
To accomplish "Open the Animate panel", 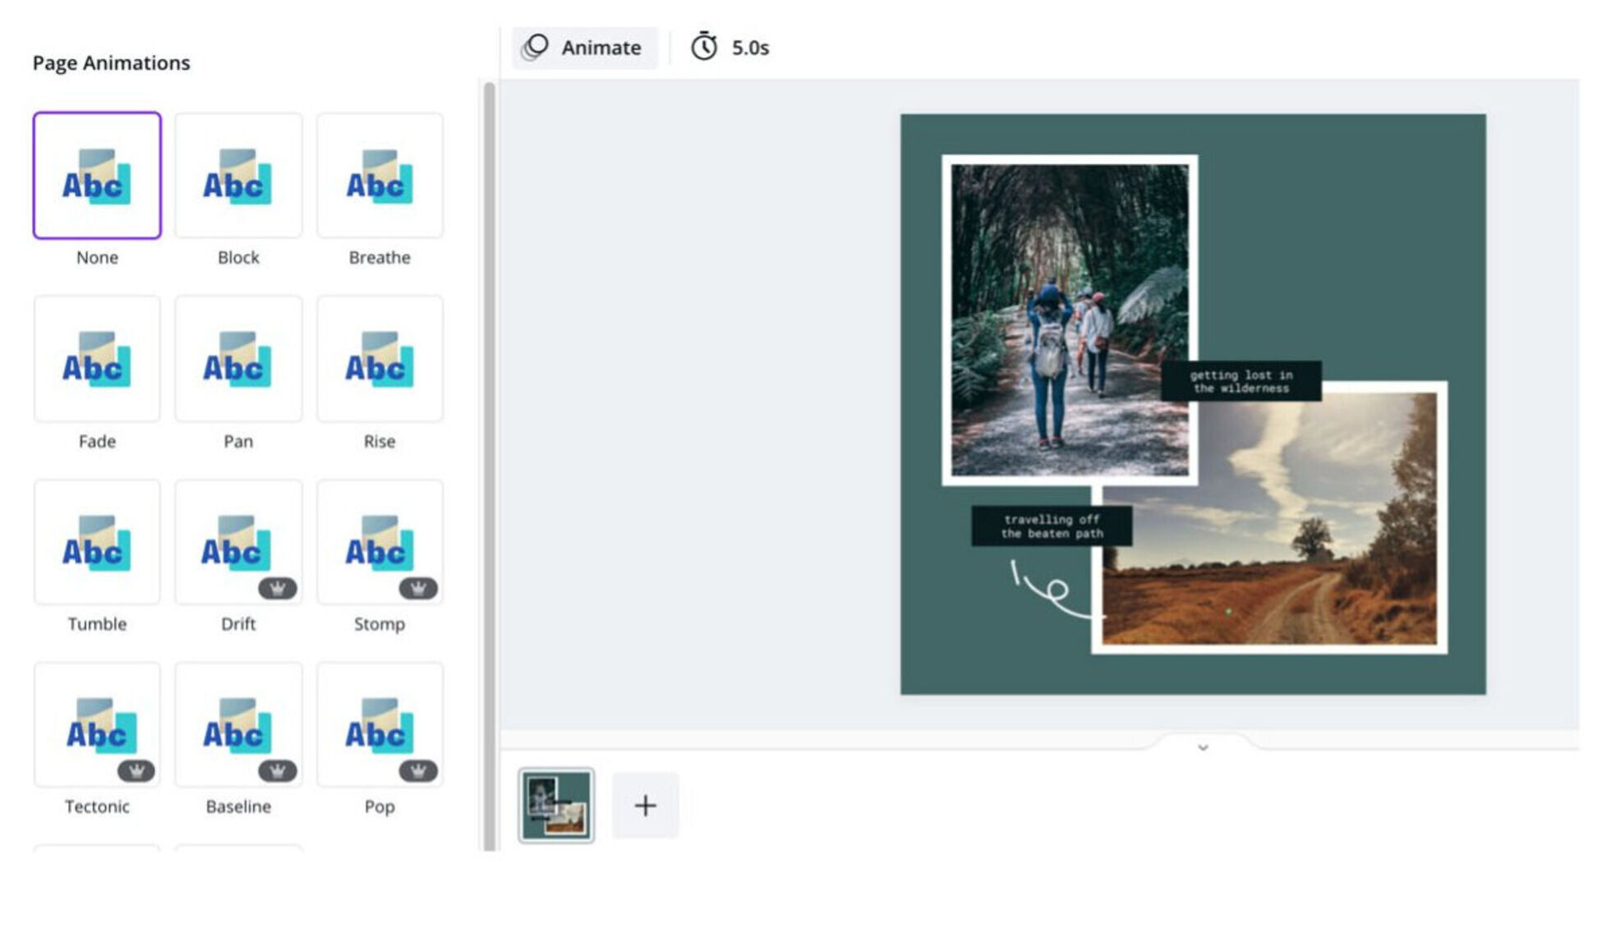I will click(x=584, y=47).
